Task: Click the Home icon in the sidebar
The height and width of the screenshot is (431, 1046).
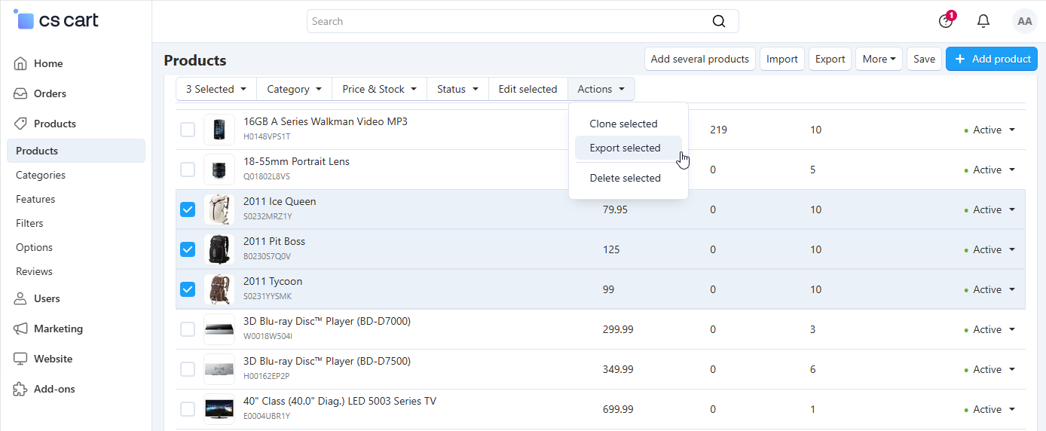Action: [21, 63]
